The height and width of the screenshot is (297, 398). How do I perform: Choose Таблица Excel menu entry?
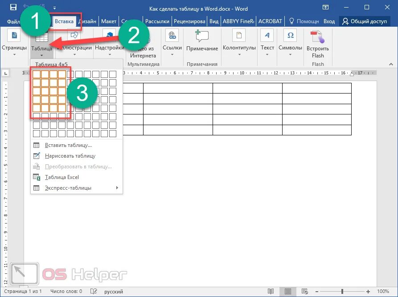pyautogui.click(x=77, y=177)
